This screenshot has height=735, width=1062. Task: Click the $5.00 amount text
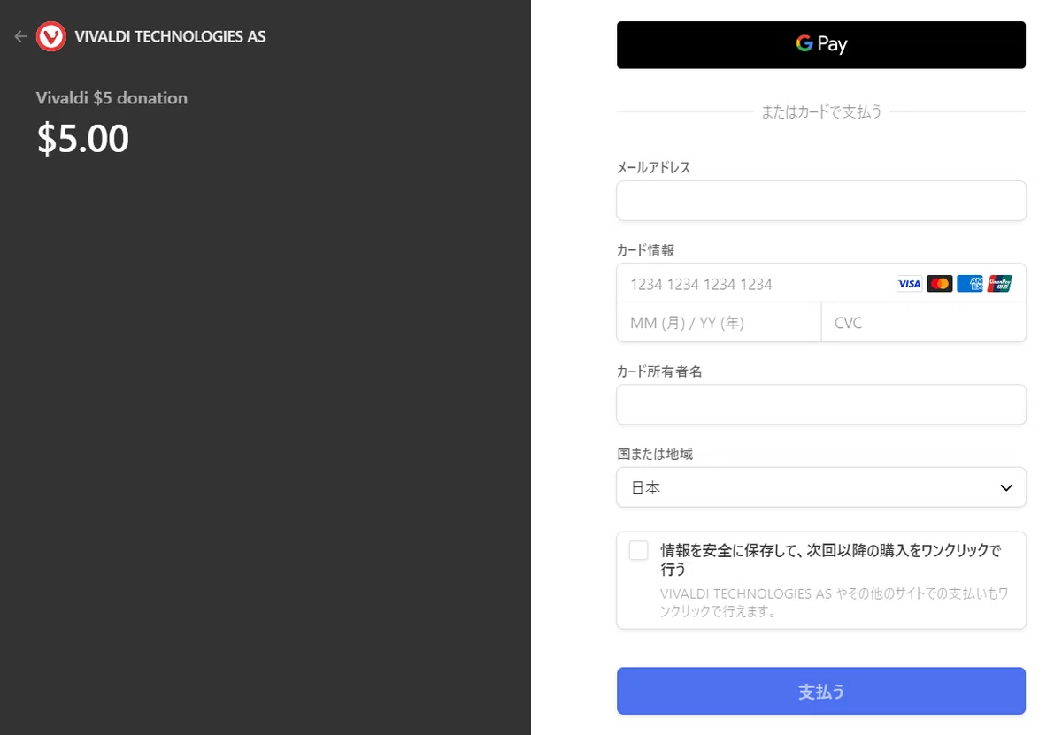(x=83, y=138)
